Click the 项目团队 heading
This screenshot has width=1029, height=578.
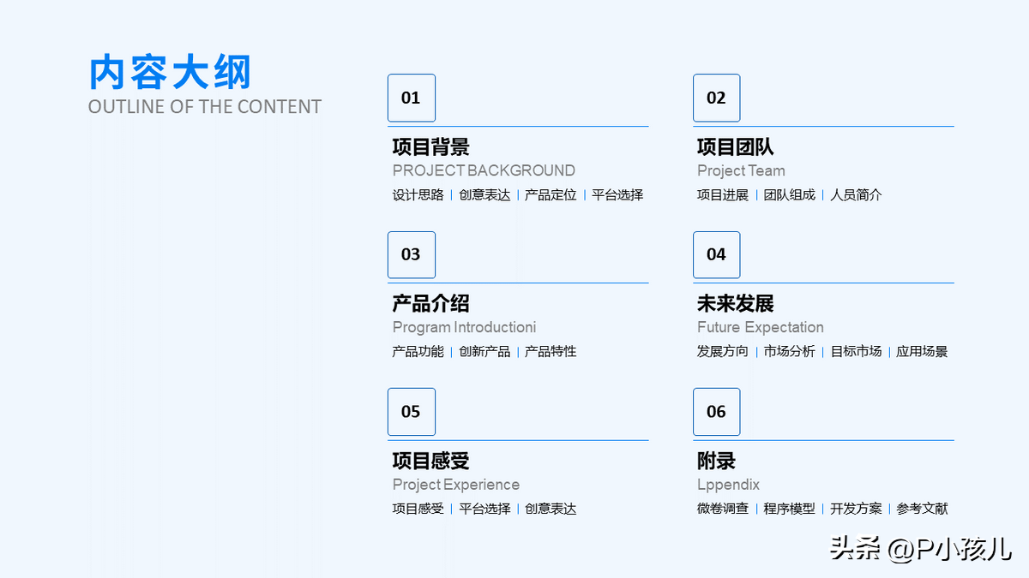pyautogui.click(x=736, y=146)
